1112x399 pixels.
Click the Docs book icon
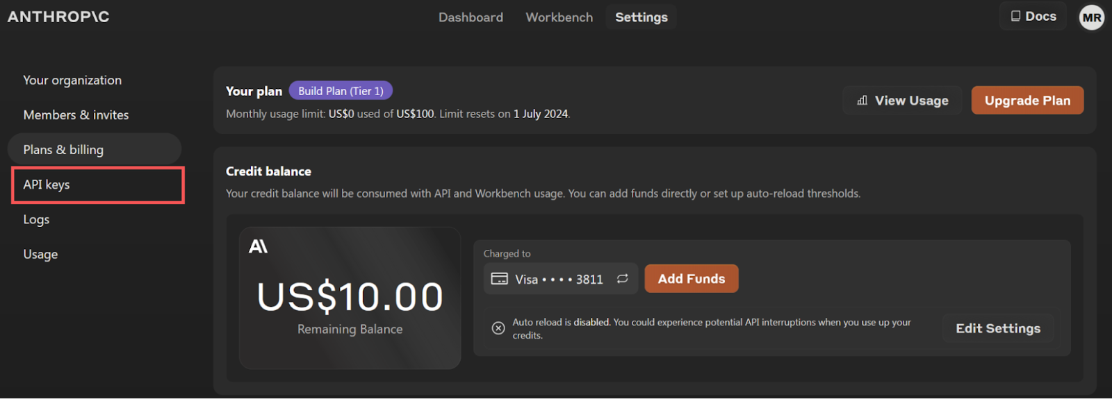tap(1015, 16)
